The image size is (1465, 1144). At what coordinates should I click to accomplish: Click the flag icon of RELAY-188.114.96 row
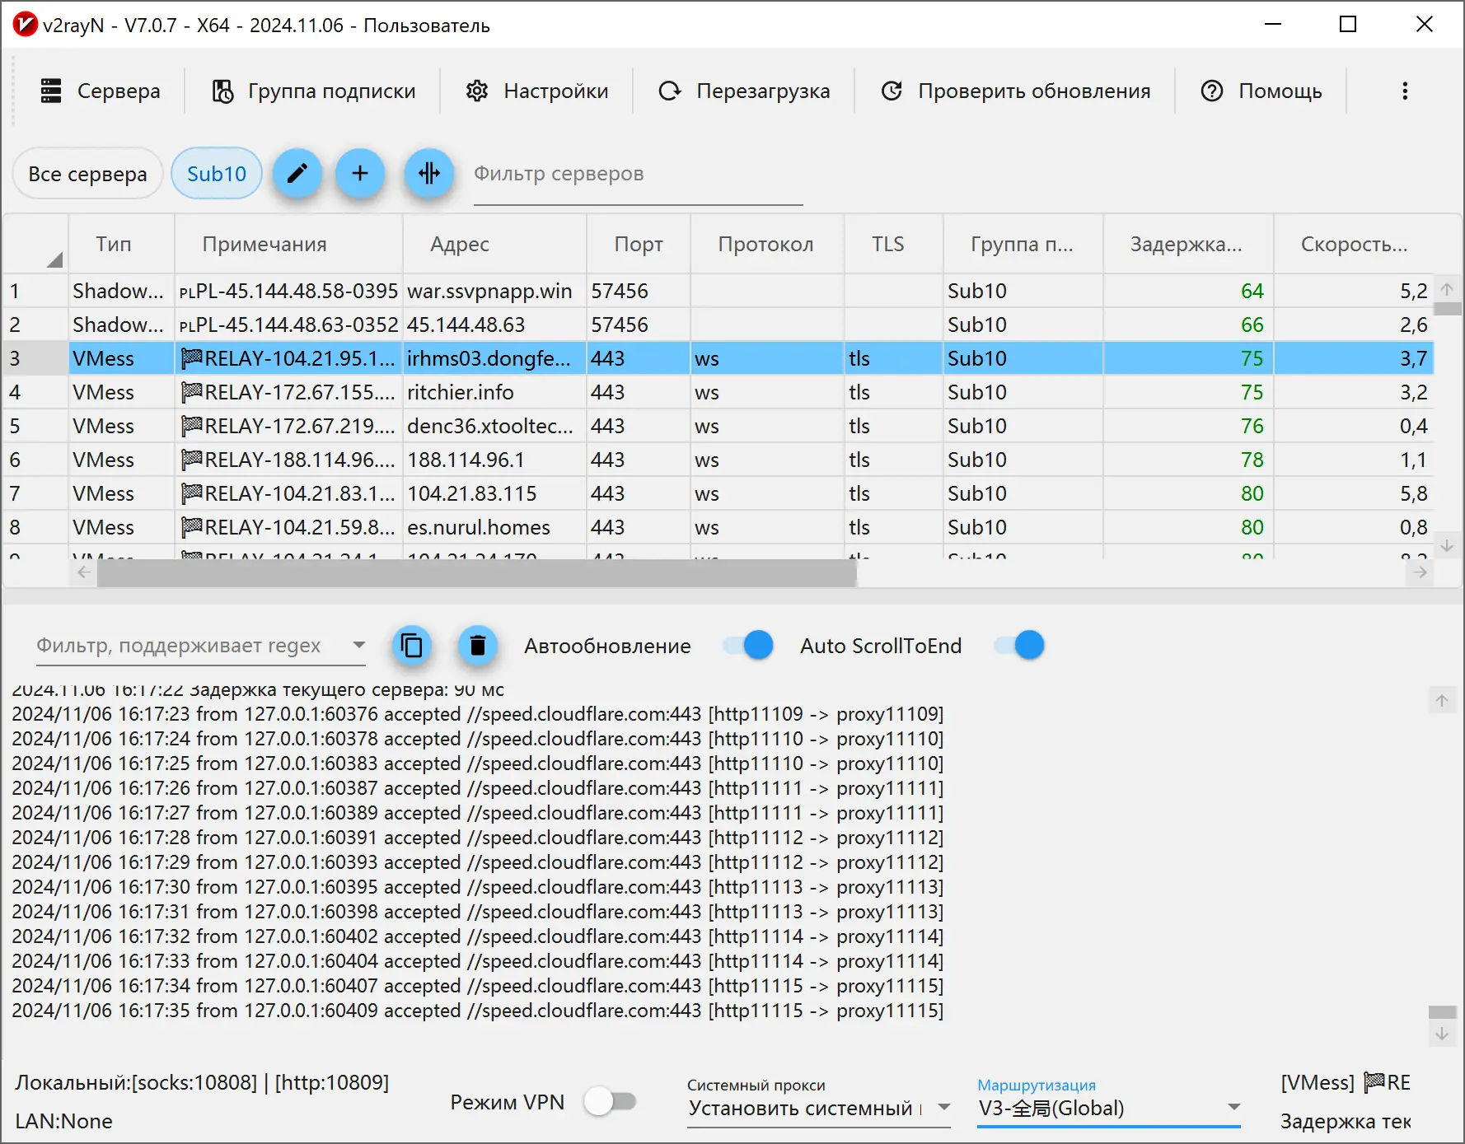192,459
